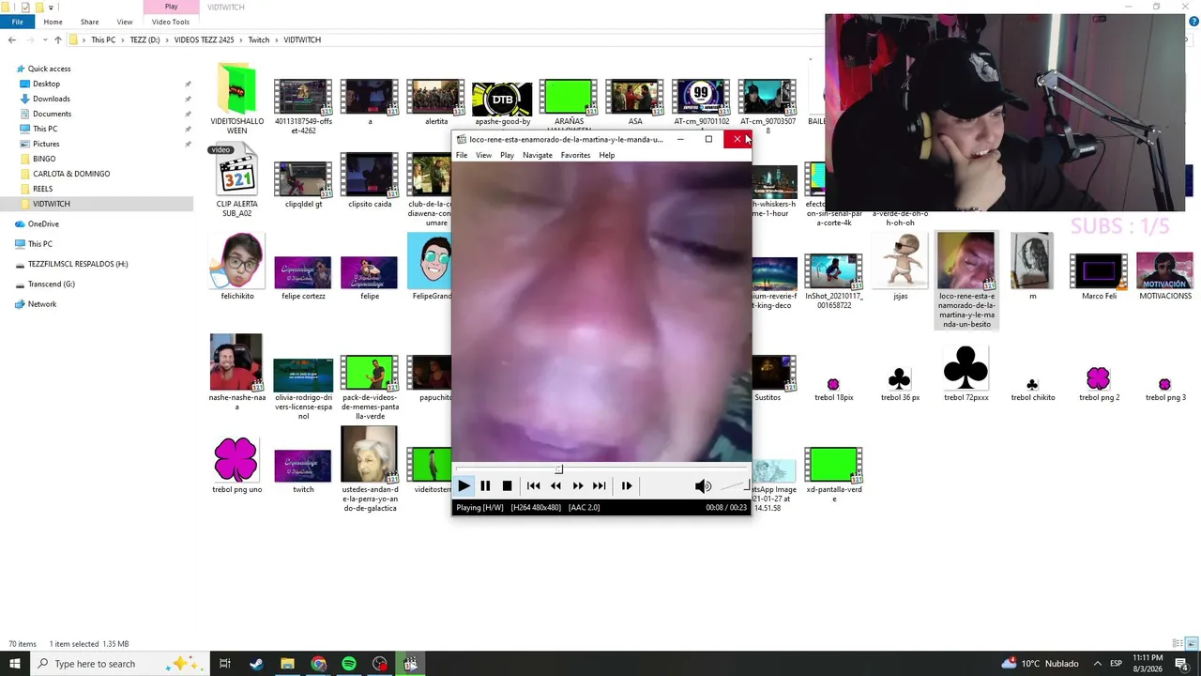Navigate to TEZZ (D:) in address bar
This screenshot has width=1201, height=676.
click(144, 39)
